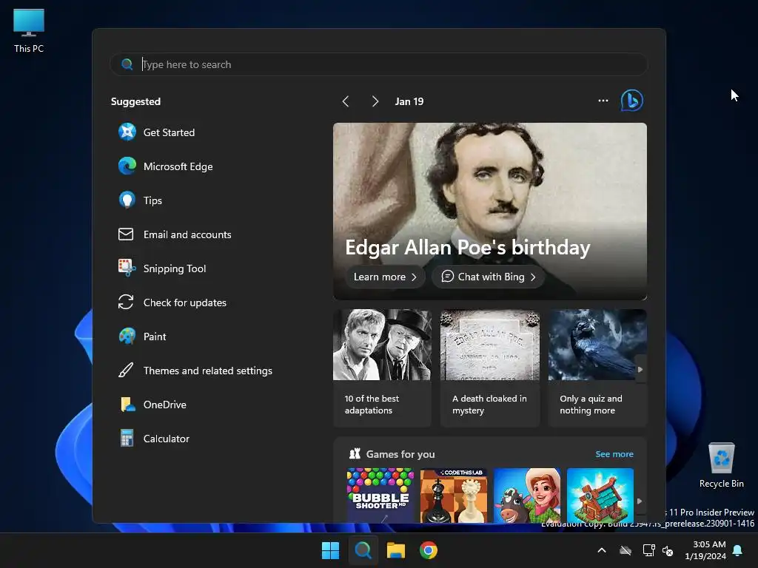Open Edgar Allan Poe's birthday headline
Viewport: 758px width, 568px height.
point(468,247)
